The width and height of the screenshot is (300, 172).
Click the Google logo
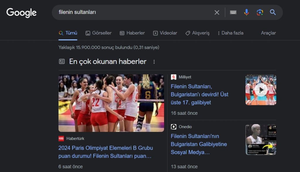coord(21,13)
